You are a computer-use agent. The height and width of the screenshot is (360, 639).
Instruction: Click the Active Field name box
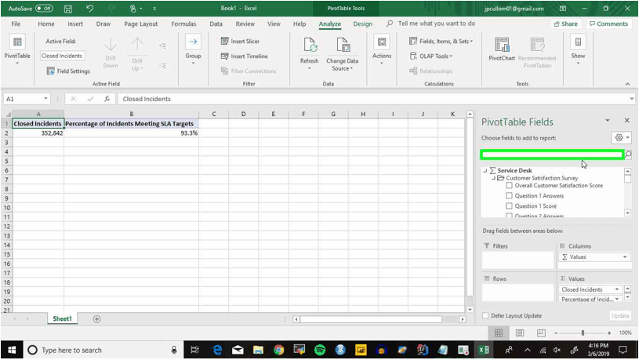click(63, 56)
